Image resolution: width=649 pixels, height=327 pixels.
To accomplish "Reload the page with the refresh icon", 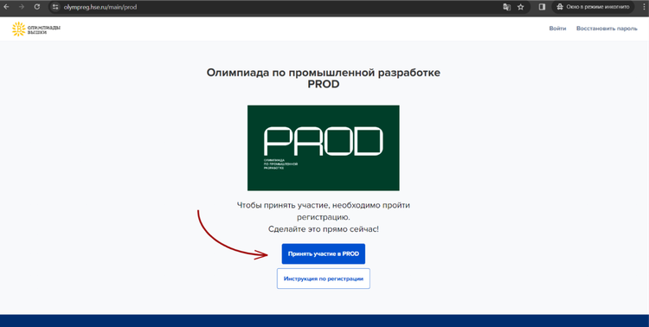I will pyautogui.click(x=37, y=7).
